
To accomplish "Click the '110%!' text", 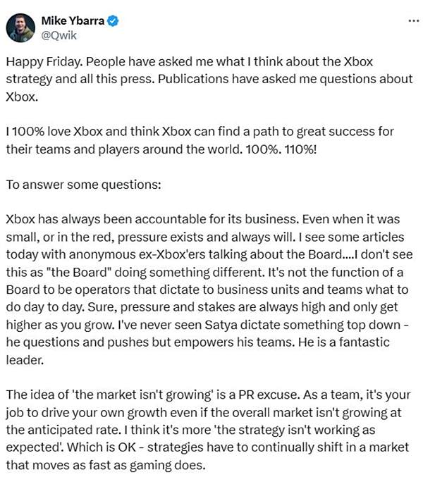I will click(300, 149).
